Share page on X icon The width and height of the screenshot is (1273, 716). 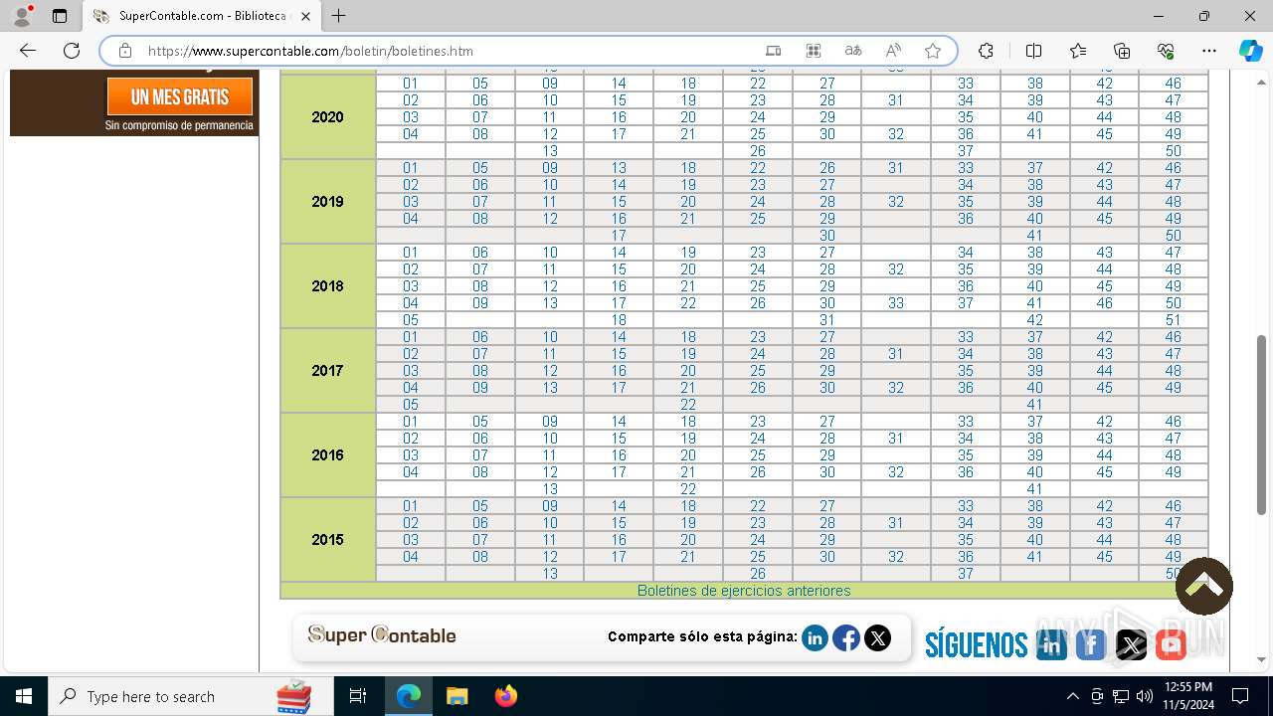[877, 638]
